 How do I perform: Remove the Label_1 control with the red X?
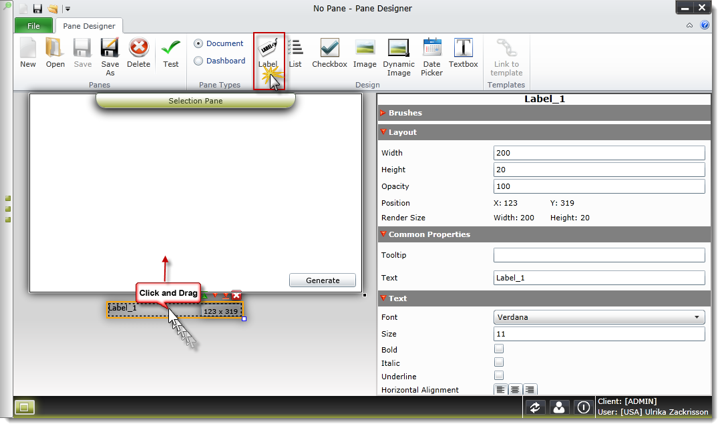(x=236, y=294)
